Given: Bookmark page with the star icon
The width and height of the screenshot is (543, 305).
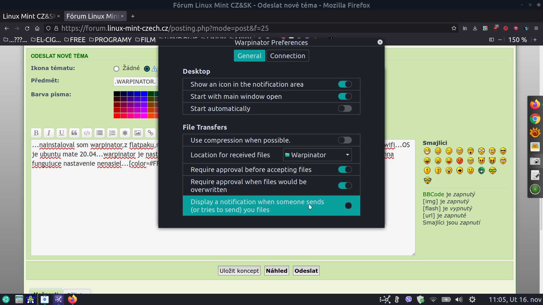Looking at the screenshot, I should tap(454, 28).
